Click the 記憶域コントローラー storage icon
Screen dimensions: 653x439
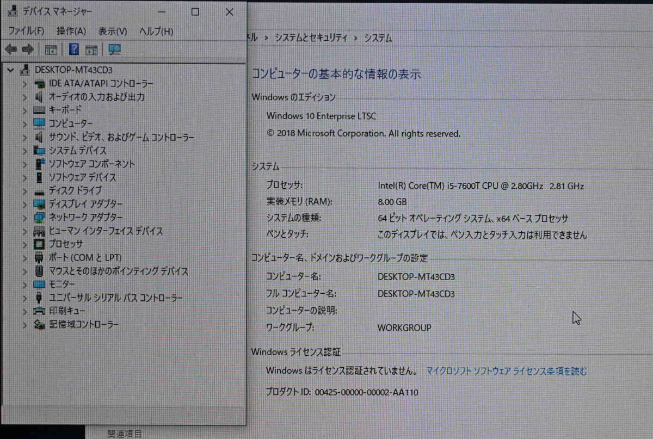pyautogui.click(x=40, y=325)
